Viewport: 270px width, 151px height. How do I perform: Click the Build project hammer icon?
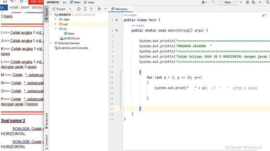[213, 2]
